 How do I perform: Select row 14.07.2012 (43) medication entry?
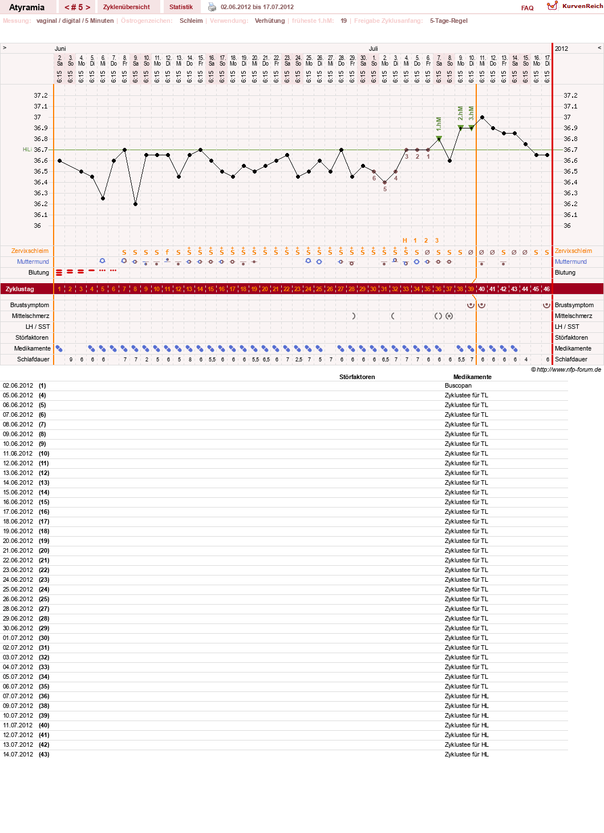click(284, 754)
